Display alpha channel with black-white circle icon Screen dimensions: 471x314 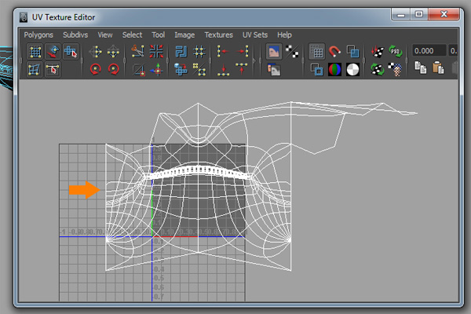pyautogui.click(x=353, y=69)
